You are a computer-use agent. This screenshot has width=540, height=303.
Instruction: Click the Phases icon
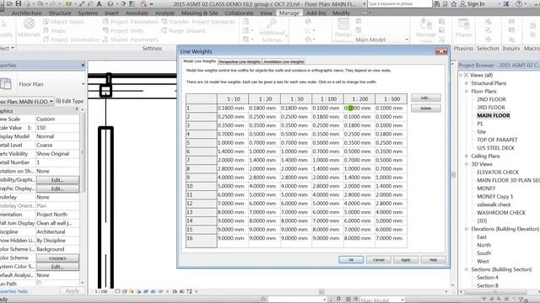[463, 28]
